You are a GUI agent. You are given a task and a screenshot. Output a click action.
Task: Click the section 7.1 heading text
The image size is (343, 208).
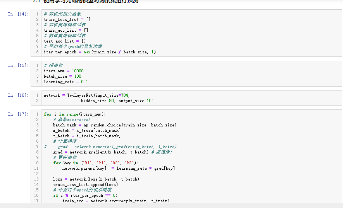(85, 1)
